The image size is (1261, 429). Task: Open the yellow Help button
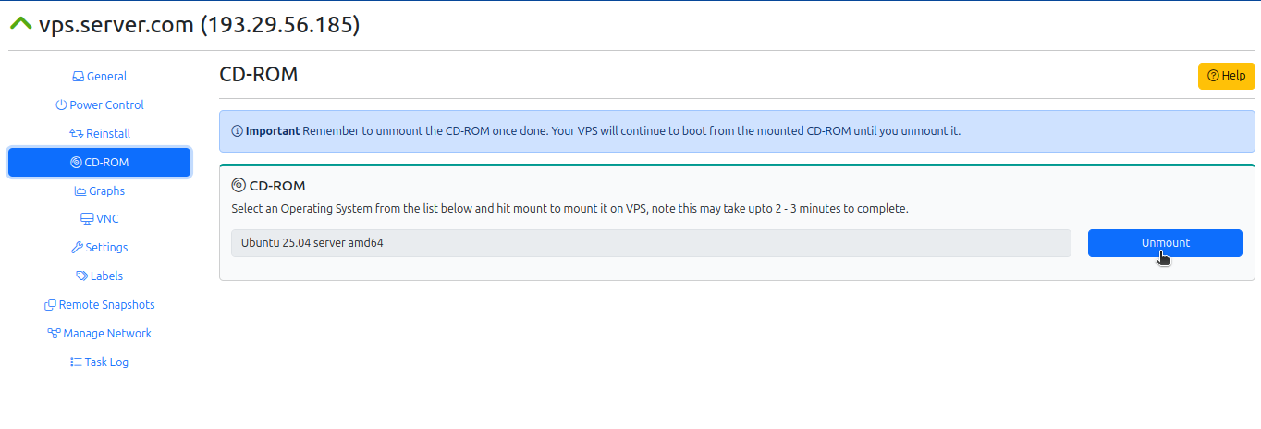pyautogui.click(x=1226, y=76)
